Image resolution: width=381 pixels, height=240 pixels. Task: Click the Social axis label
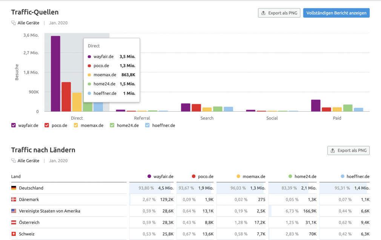272,118
